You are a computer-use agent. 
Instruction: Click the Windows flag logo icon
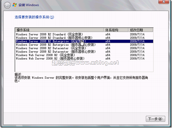(14, 5)
